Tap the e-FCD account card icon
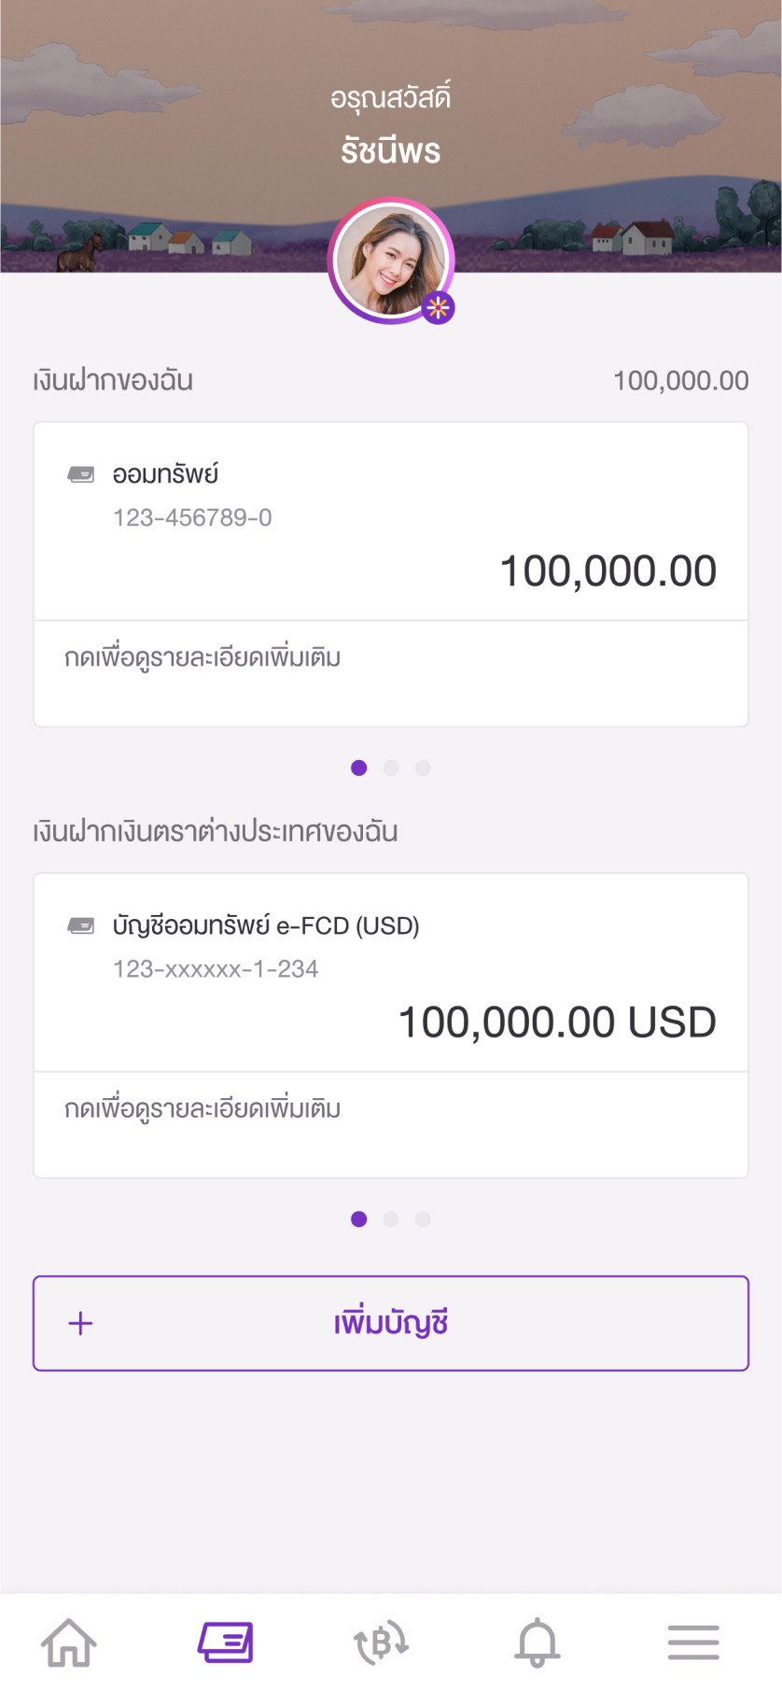782x1692 pixels. pyautogui.click(x=81, y=925)
